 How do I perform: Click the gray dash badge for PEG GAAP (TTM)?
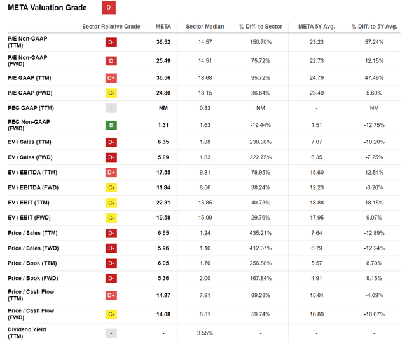pyautogui.click(x=111, y=108)
